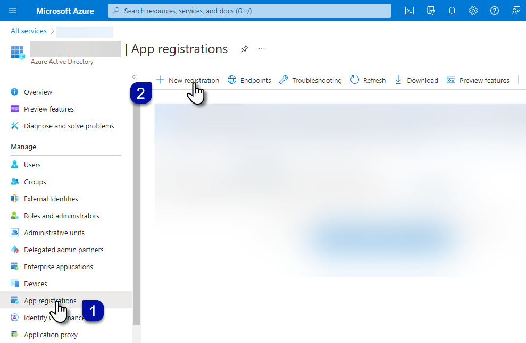
Task: Focus the search resources and docs box
Action: point(249,11)
